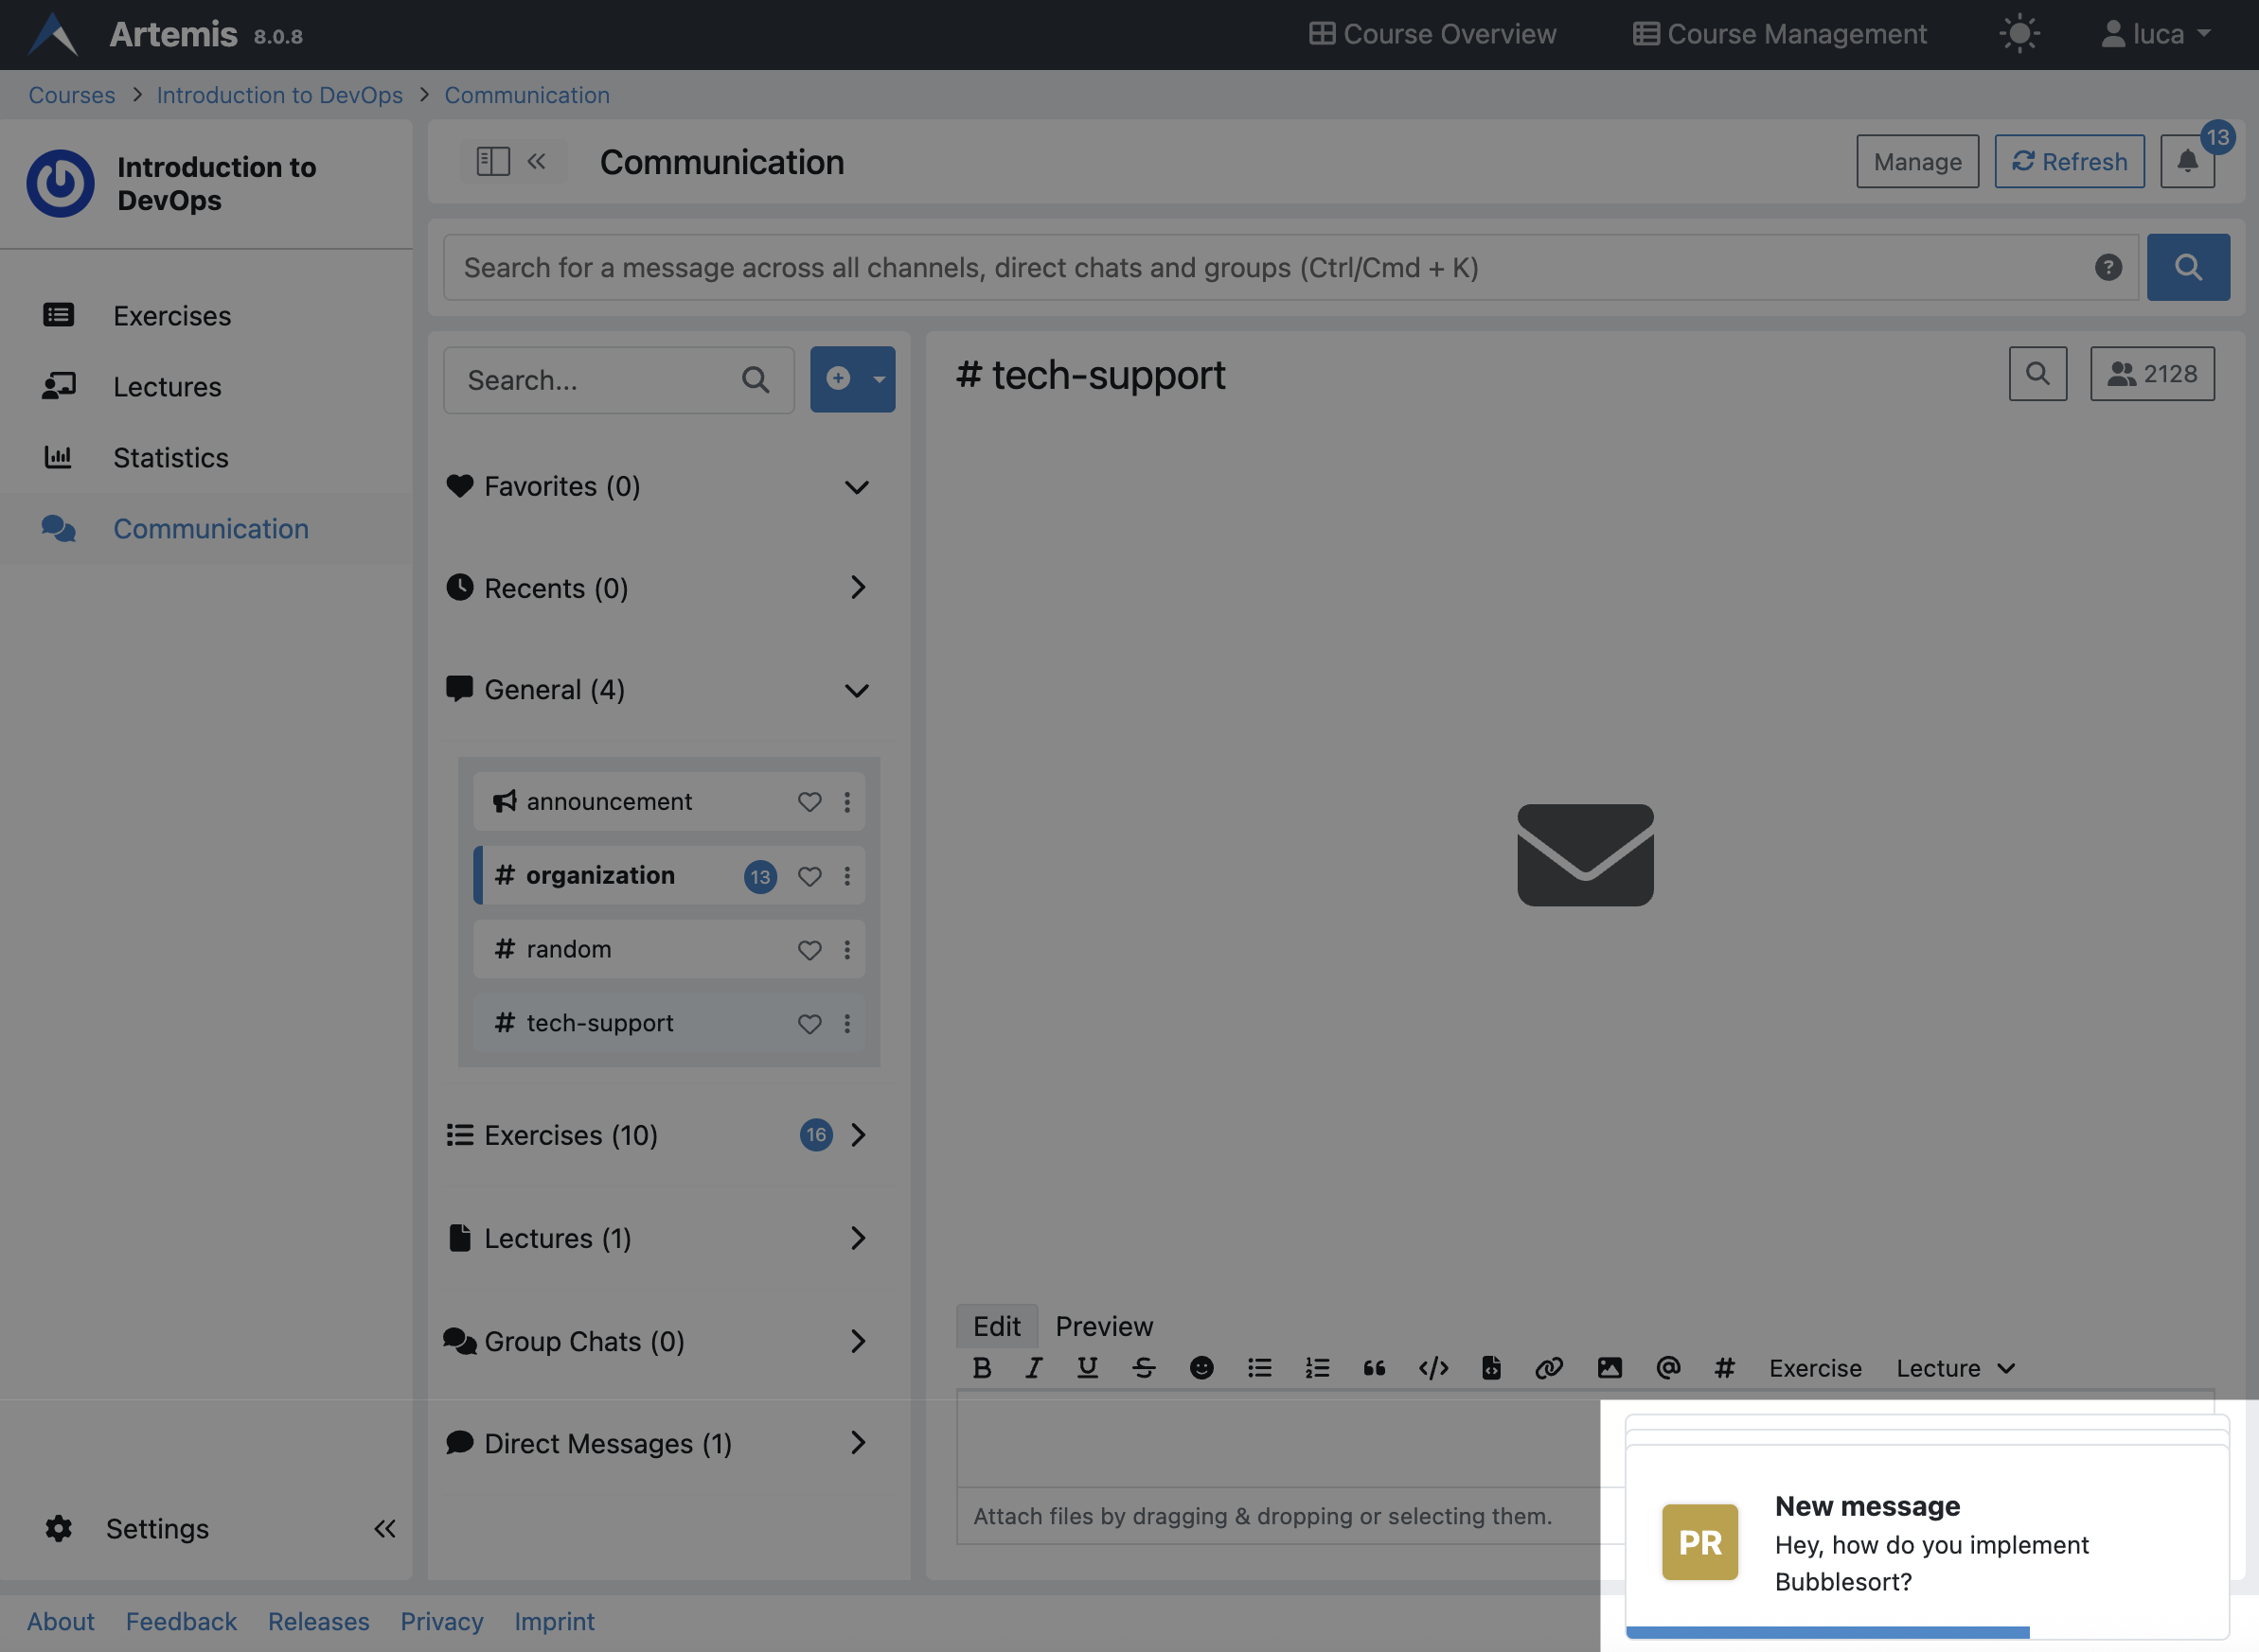Open the notification bell
Viewport: 2259px width, 1652px height.
coord(2187,161)
